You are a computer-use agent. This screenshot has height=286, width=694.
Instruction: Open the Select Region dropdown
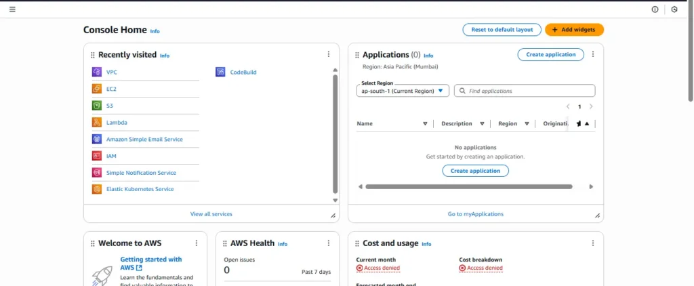[403, 91]
